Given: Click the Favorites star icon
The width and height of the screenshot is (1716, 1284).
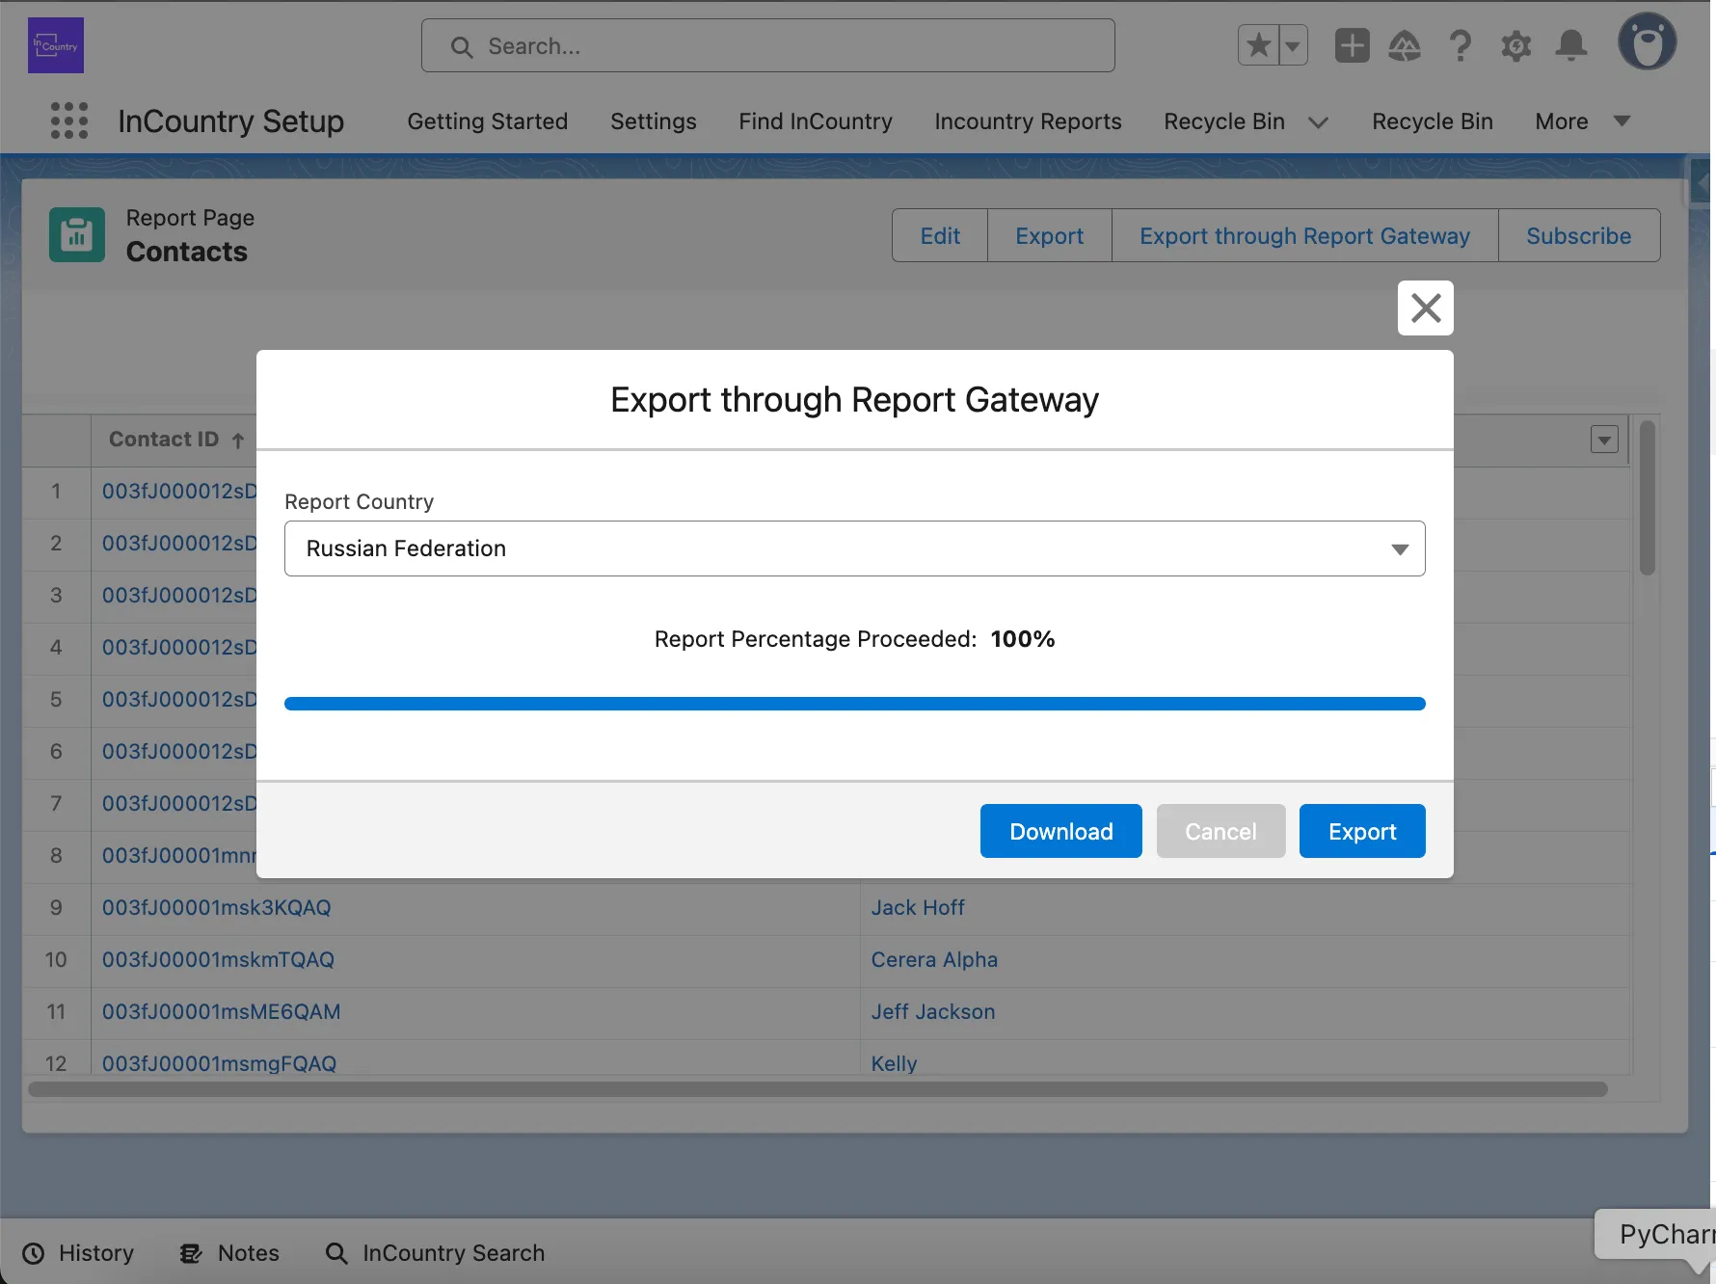Looking at the screenshot, I should coord(1258,45).
